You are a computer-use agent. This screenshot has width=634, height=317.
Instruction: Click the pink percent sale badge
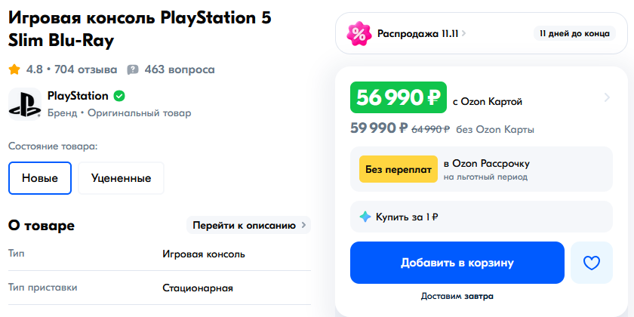coord(359,33)
